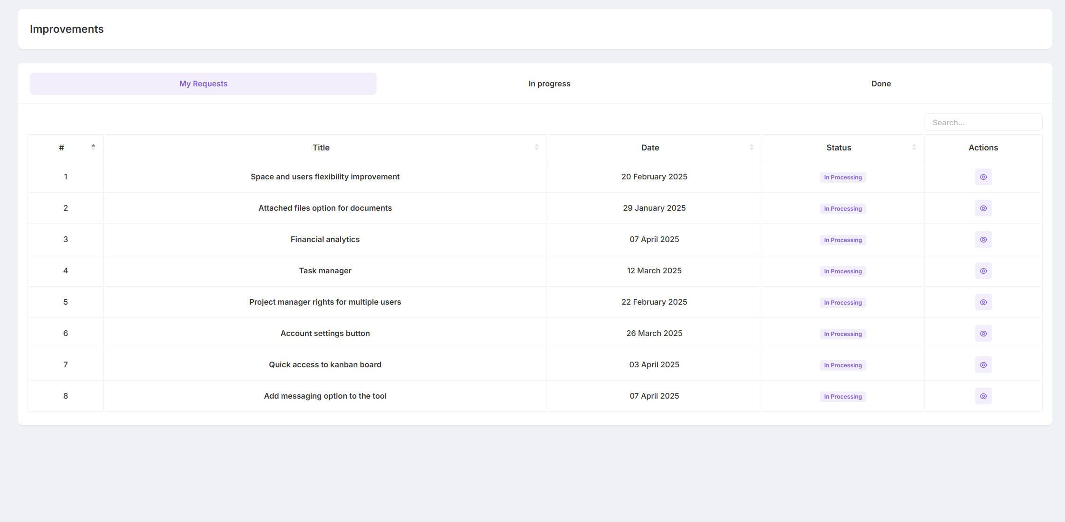Click In Processing badge for Financial analytics row
The image size is (1065, 522).
tap(843, 240)
